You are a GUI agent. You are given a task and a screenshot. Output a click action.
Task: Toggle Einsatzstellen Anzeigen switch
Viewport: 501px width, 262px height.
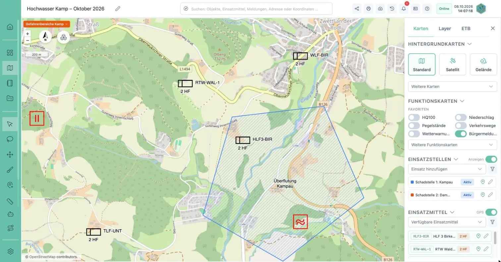tap(491, 159)
